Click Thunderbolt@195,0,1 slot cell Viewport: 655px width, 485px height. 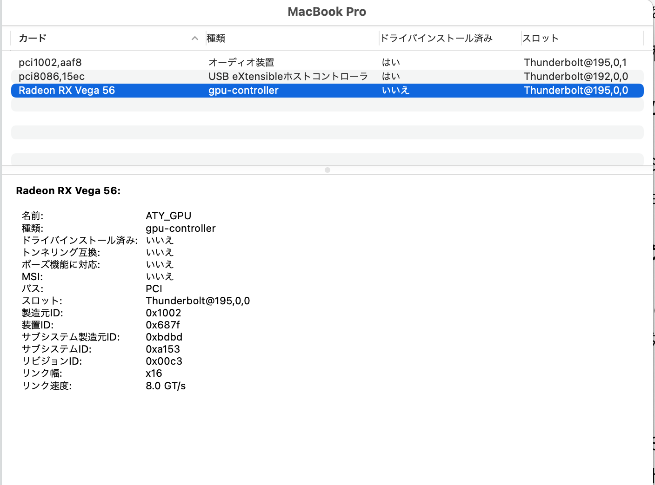click(x=575, y=62)
